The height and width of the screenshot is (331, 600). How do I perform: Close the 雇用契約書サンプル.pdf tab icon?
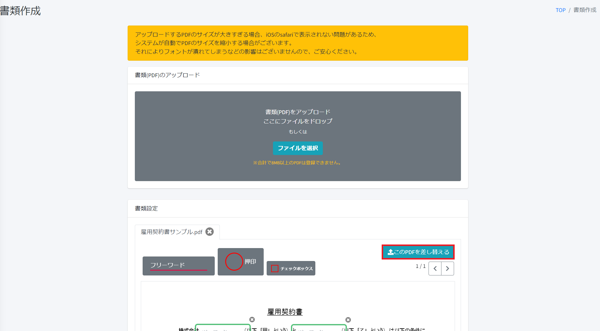point(210,232)
